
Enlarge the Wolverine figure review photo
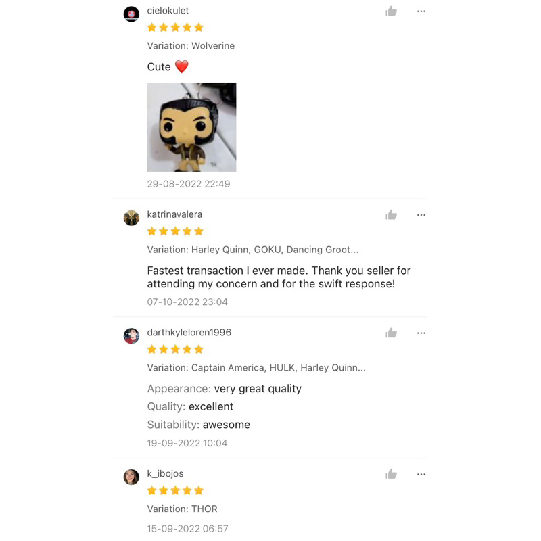coord(191,127)
